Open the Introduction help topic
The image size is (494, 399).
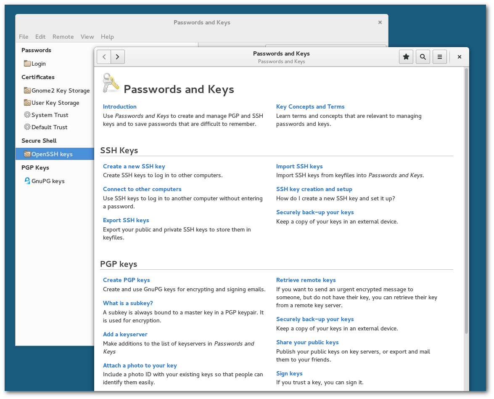pyautogui.click(x=119, y=106)
